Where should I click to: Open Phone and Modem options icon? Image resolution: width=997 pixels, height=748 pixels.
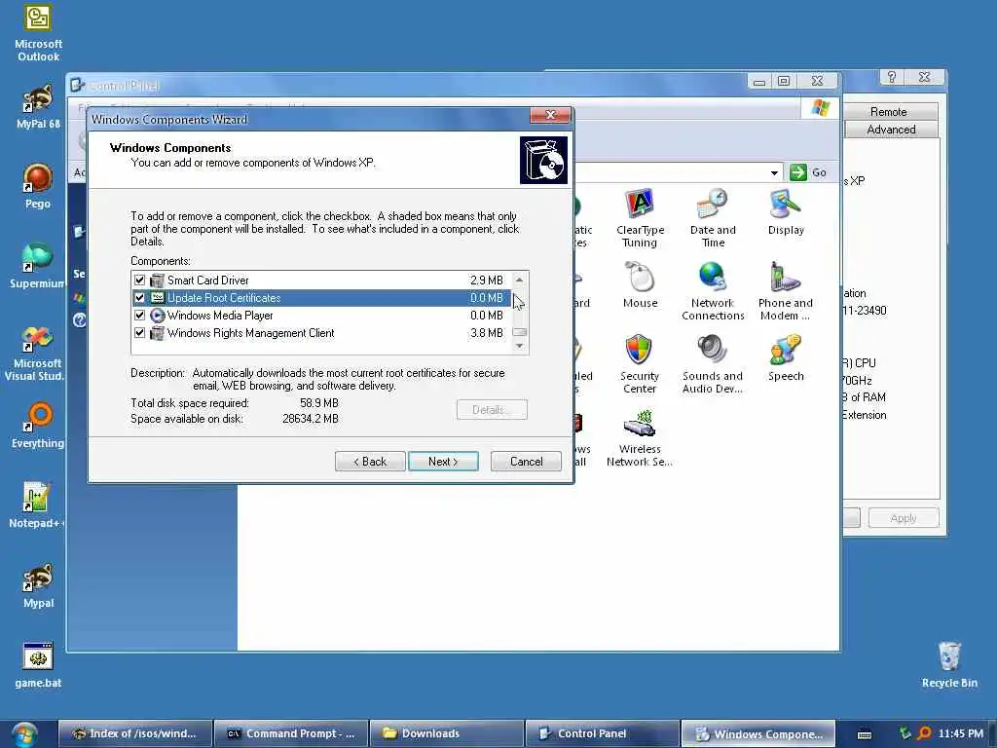pos(786,291)
